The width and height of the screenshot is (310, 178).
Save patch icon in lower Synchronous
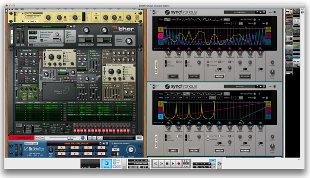click(x=264, y=86)
